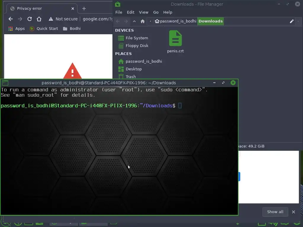Go forward in File Manager
Screen dimensions: 303x227
126,21
